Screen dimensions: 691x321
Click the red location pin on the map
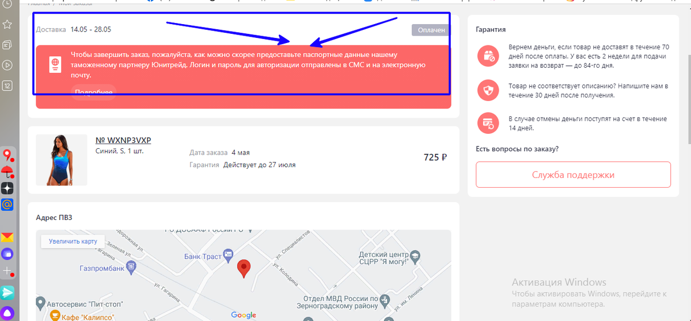point(245,269)
